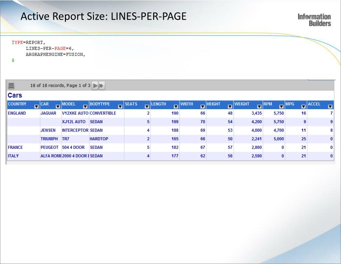Open the SEATS column dropdown arrow
341x264 pixels.
tap(147, 106)
